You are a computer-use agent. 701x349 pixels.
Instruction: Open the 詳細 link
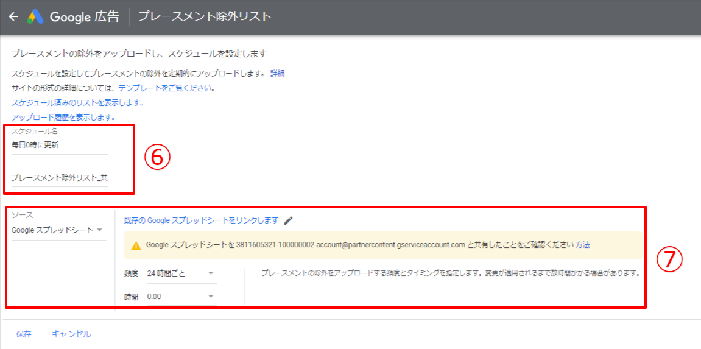coord(277,73)
